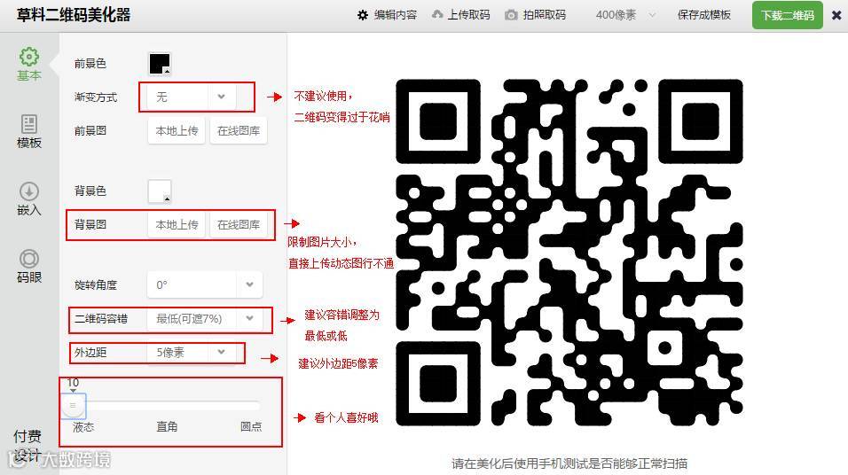Select 上传取码 text in toolbar
The image size is (848, 475).
point(468,15)
